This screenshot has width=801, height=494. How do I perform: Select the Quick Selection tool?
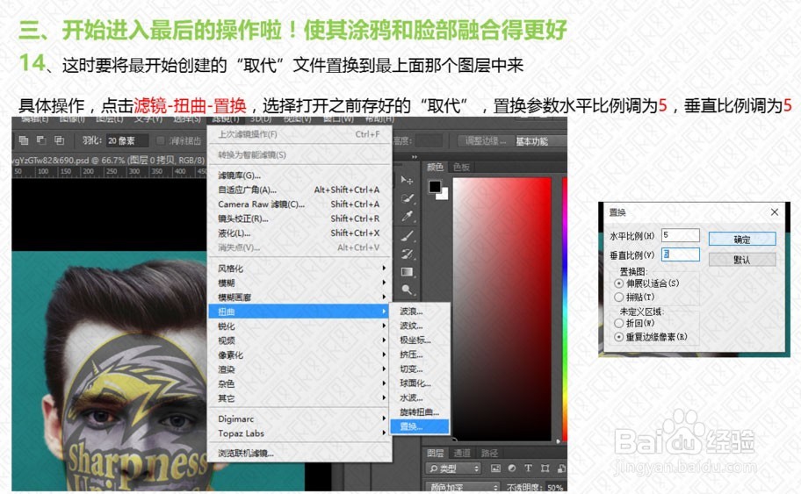click(x=408, y=198)
